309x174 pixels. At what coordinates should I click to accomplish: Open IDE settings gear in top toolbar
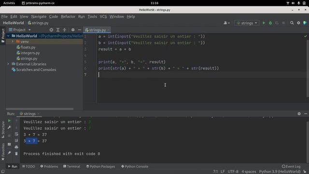pyautogui.click(x=298, y=23)
